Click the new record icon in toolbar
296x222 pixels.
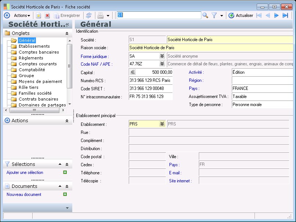[39, 15]
